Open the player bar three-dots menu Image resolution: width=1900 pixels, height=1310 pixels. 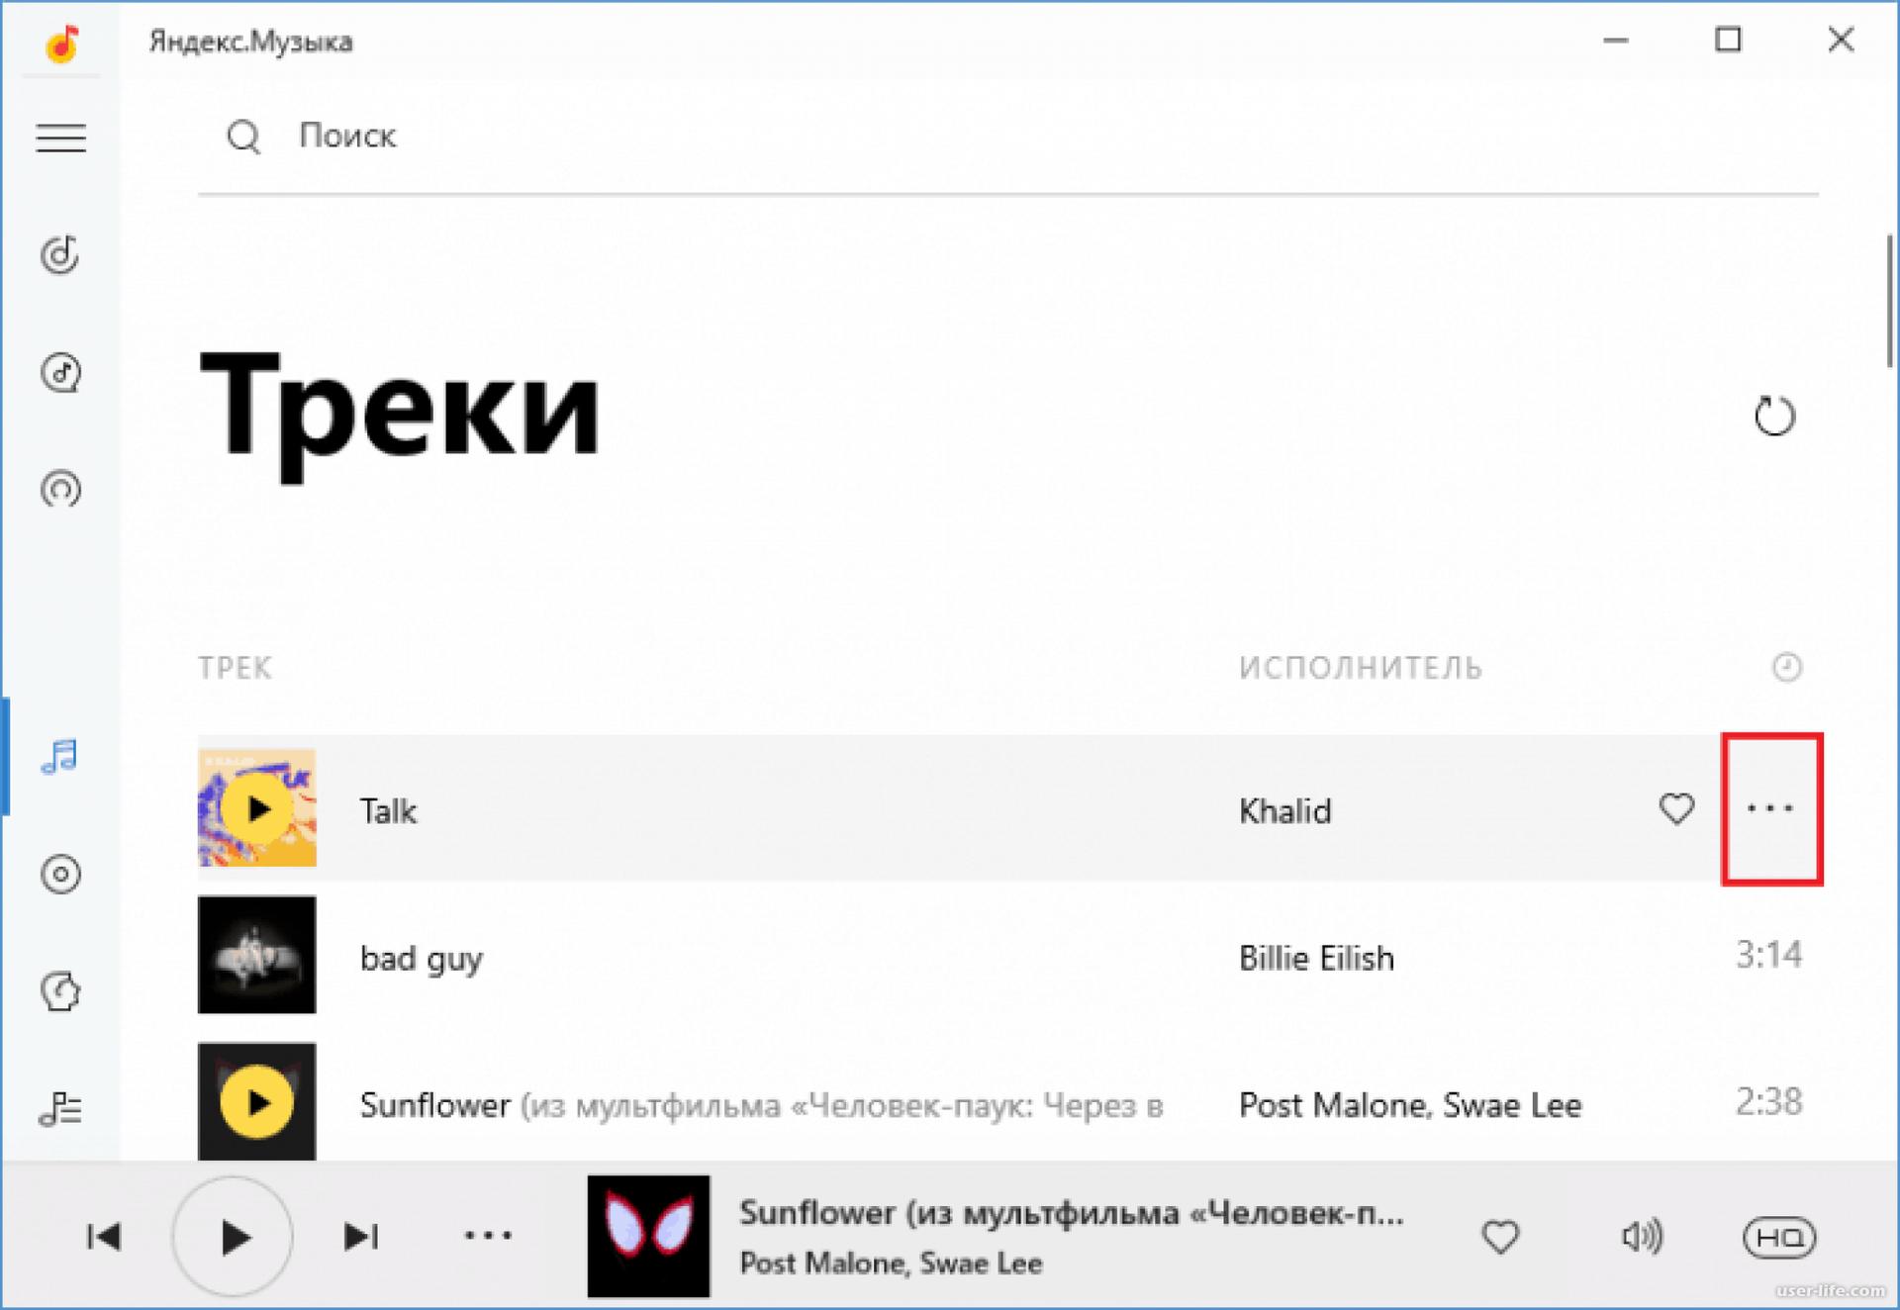[x=488, y=1236]
